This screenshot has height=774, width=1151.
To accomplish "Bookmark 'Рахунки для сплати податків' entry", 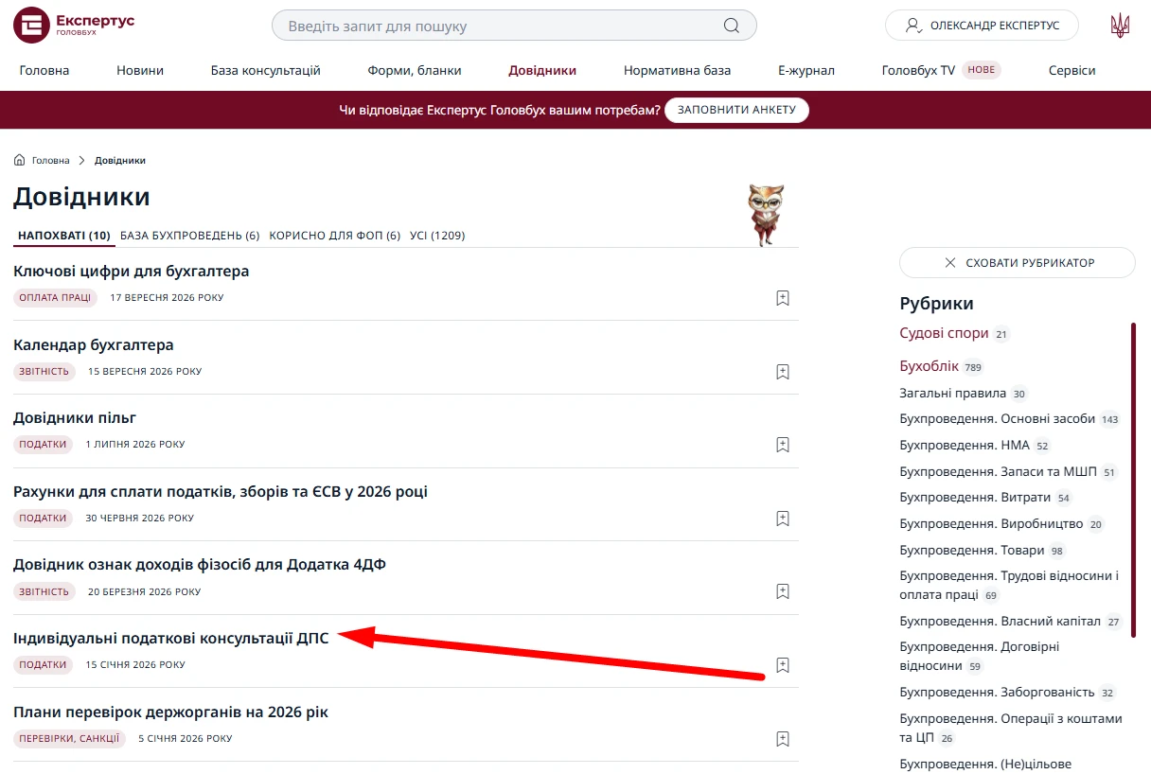I will pos(782,519).
